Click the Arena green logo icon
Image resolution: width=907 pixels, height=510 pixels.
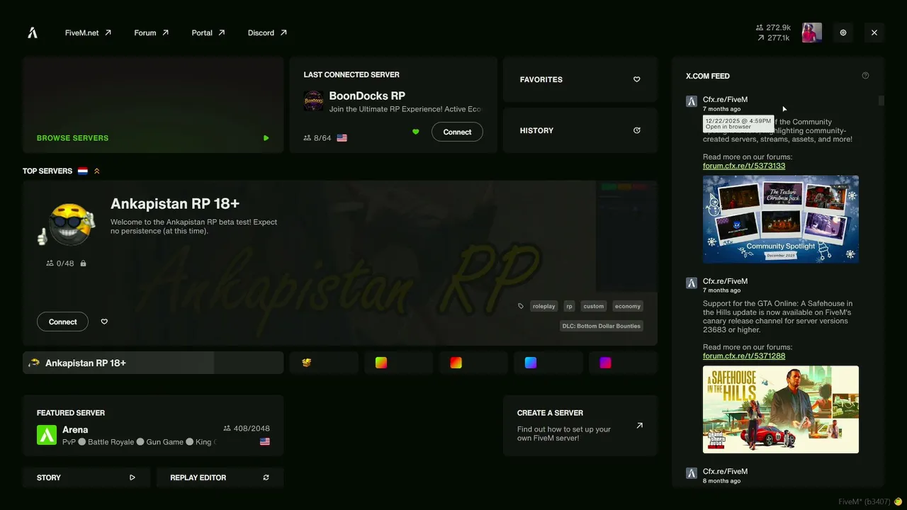(x=47, y=435)
